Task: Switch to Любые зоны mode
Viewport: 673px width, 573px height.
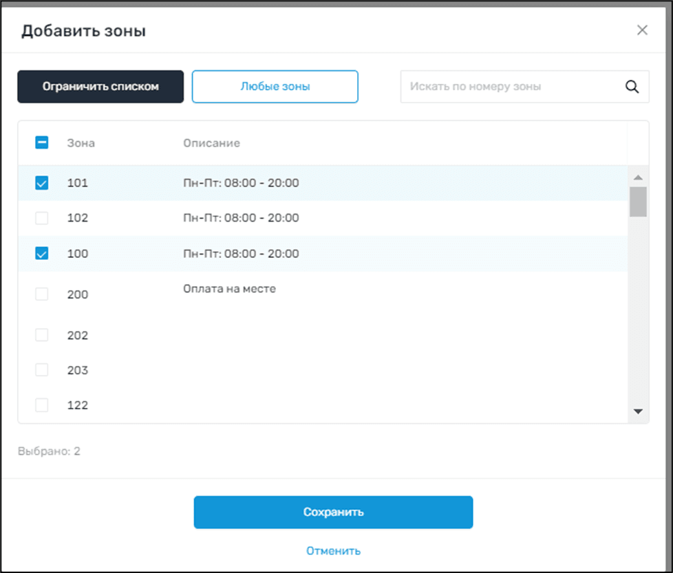Action: tap(275, 87)
